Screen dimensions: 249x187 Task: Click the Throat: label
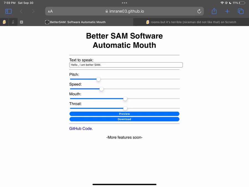click(76, 104)
